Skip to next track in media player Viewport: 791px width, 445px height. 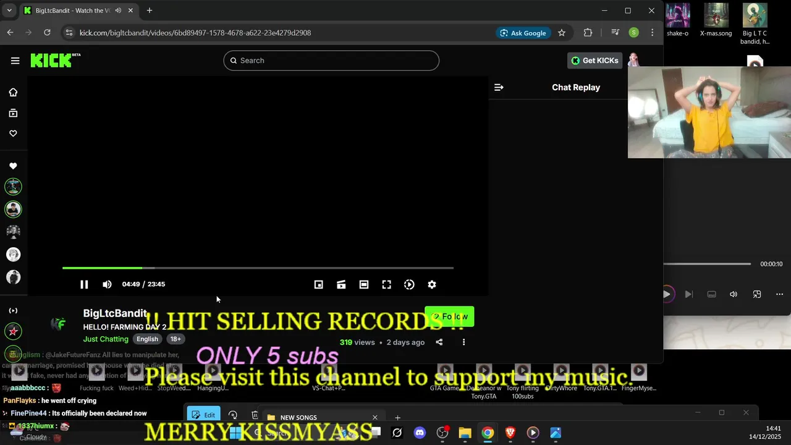(x=688, y=294)
